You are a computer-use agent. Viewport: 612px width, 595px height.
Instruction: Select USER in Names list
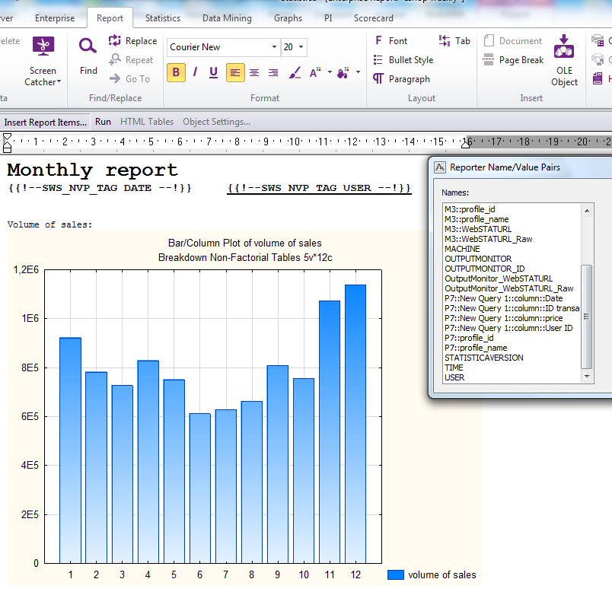tap(454, 377)
